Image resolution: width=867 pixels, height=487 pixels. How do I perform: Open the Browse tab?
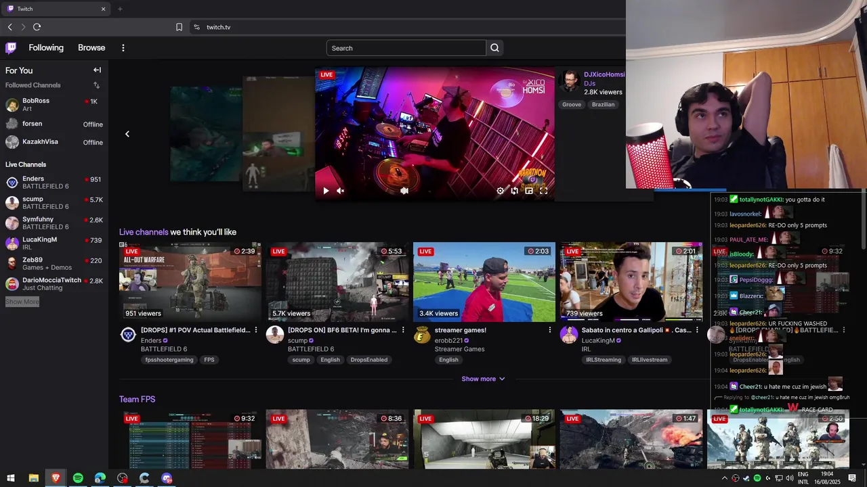pos(91,48)
